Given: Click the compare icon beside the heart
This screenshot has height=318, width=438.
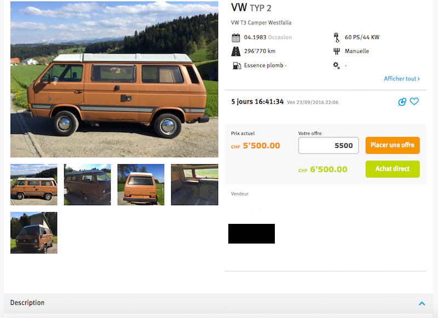Looking at the screenshot, I should click(402, 102).
